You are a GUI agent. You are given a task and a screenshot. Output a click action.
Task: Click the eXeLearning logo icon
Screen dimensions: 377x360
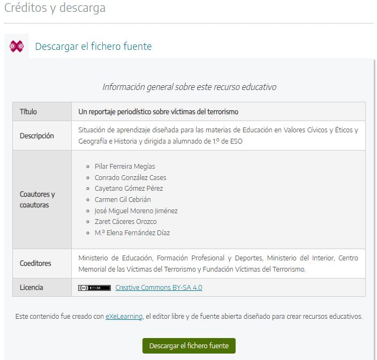[x=17, y=46]
